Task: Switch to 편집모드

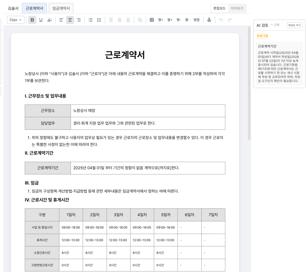Action: point(220,8)
